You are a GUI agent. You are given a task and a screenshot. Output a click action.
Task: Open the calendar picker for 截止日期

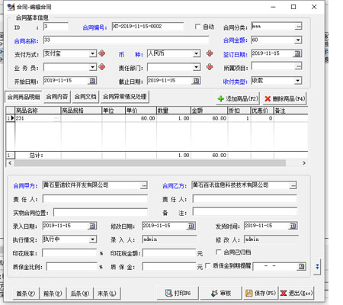tap(196, 81)
